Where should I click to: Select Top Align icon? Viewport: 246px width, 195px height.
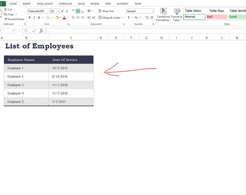pyautogui.click(x=73, y=11)
